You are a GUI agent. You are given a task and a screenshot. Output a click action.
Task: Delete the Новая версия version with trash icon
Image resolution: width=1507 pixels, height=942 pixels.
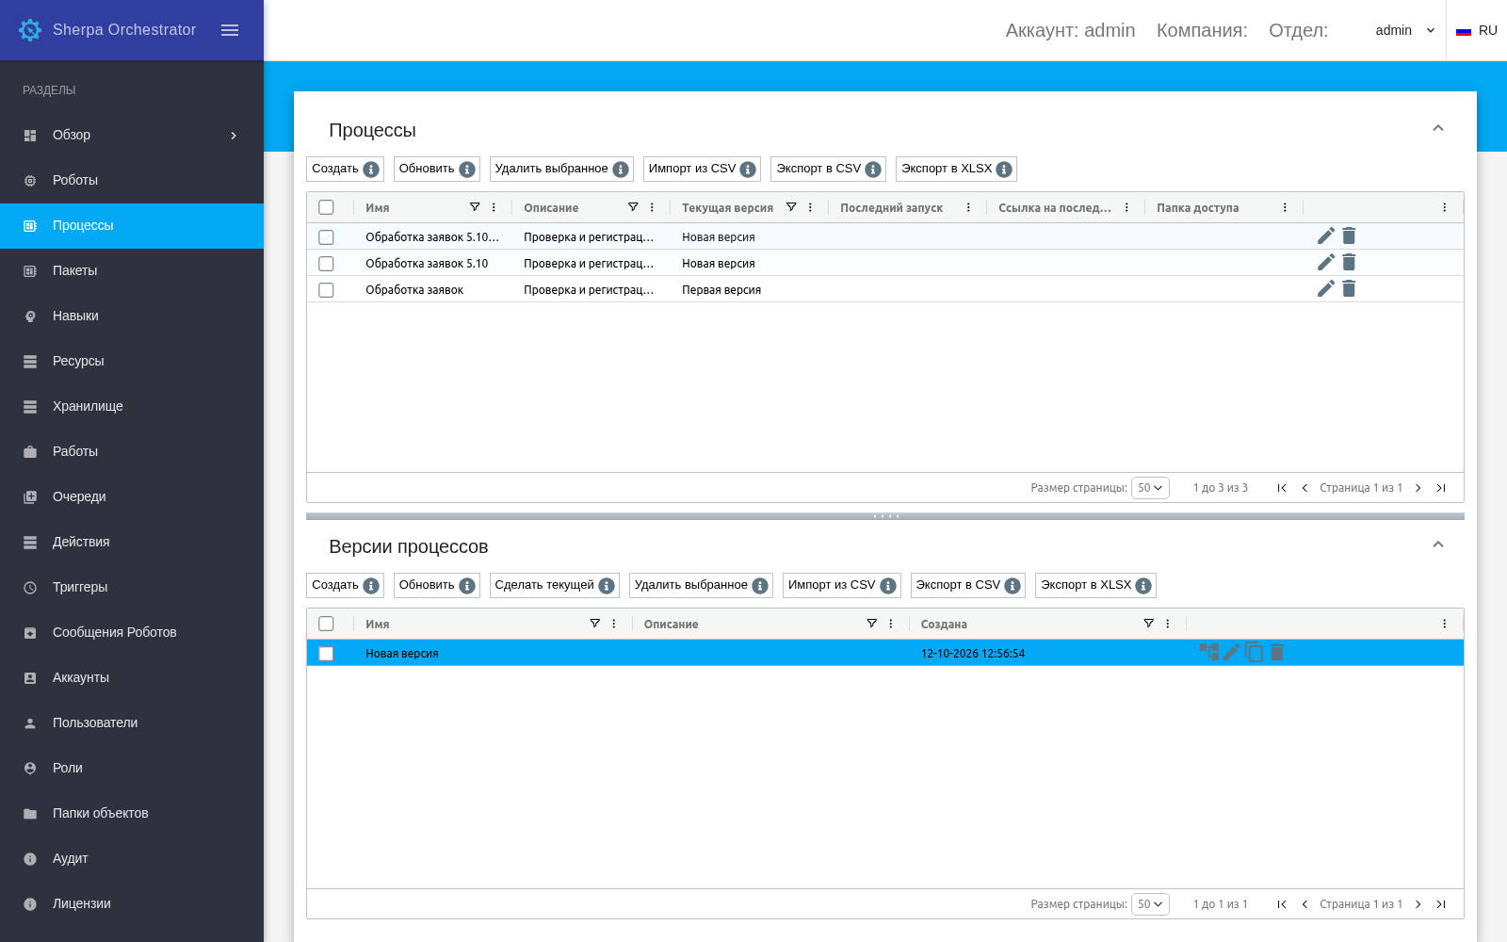tap(1276, 652)
